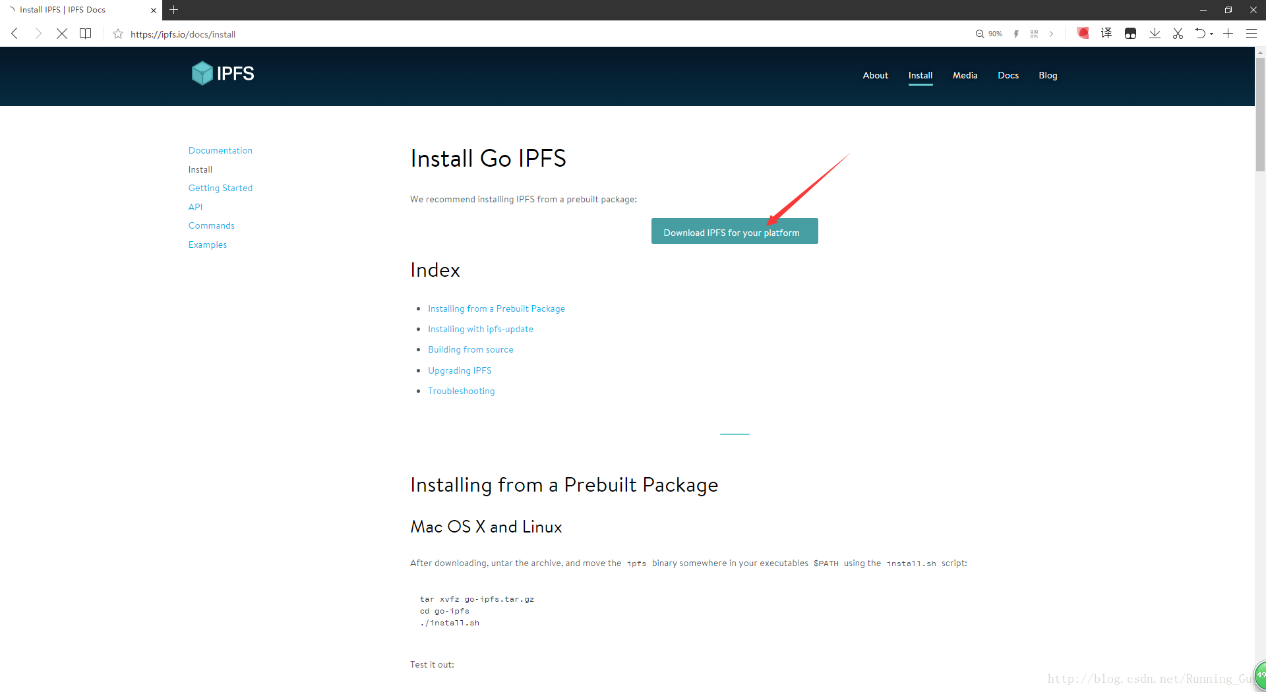Screen dimensions: 1266x692
Task: Open the translate page icon
Action: click(x=1106, y=33)
